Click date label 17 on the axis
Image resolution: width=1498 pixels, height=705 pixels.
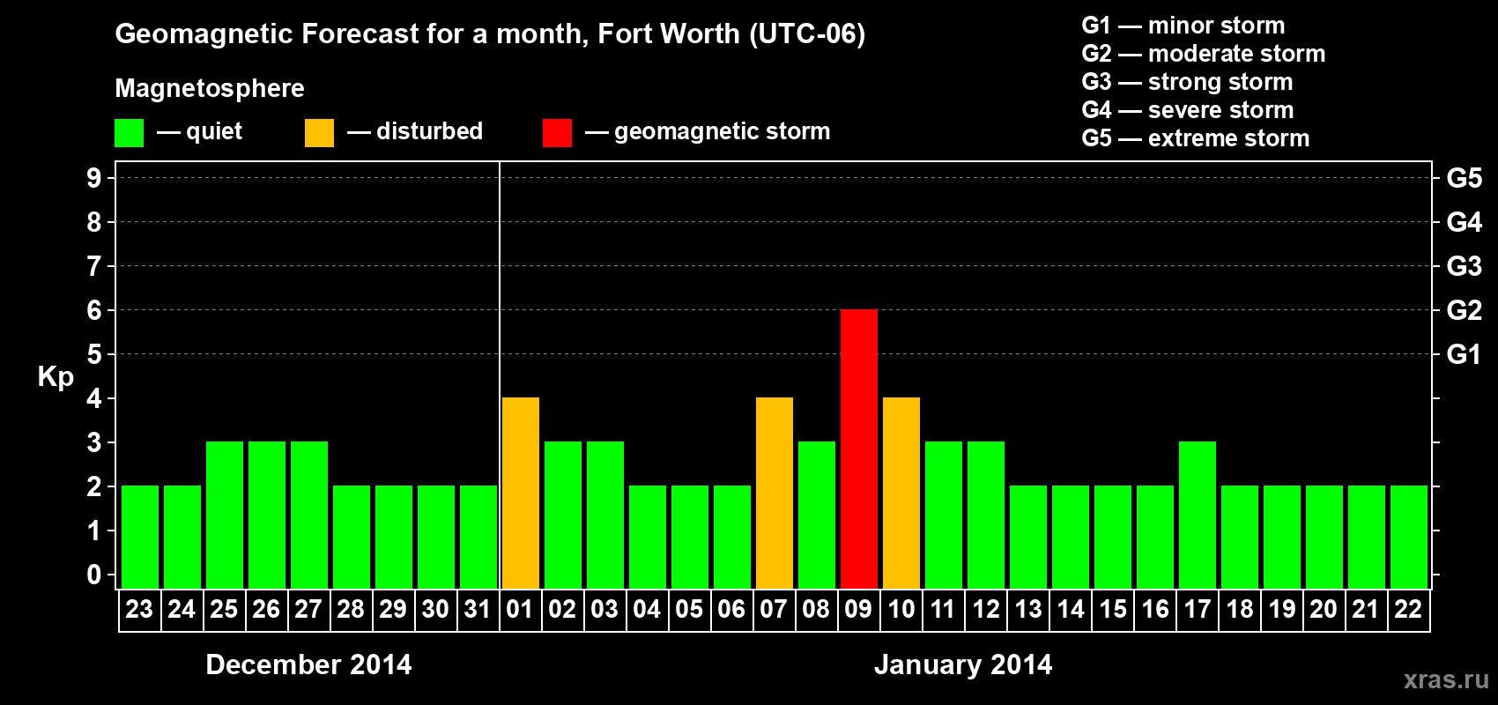point(1197,609)
